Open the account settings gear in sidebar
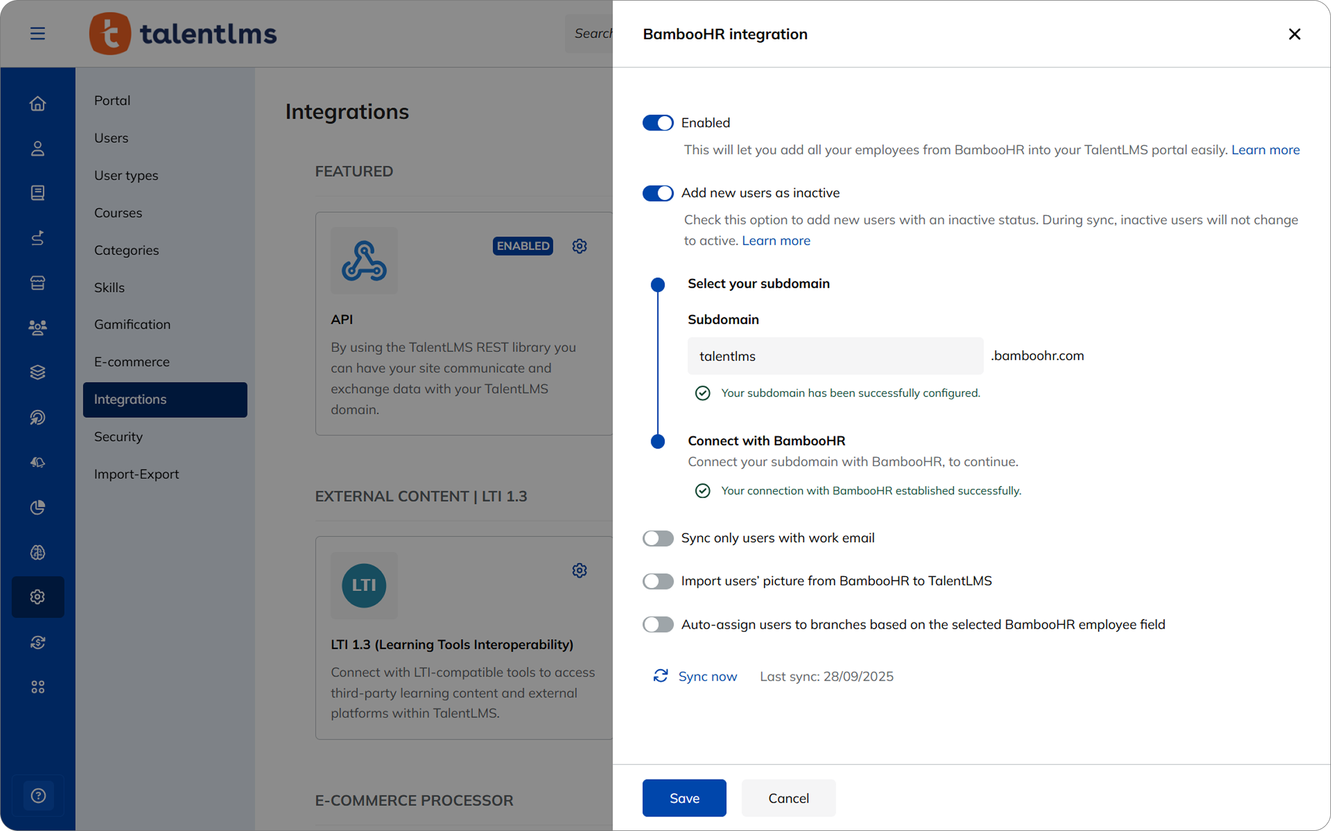 (x=38, y=597)
